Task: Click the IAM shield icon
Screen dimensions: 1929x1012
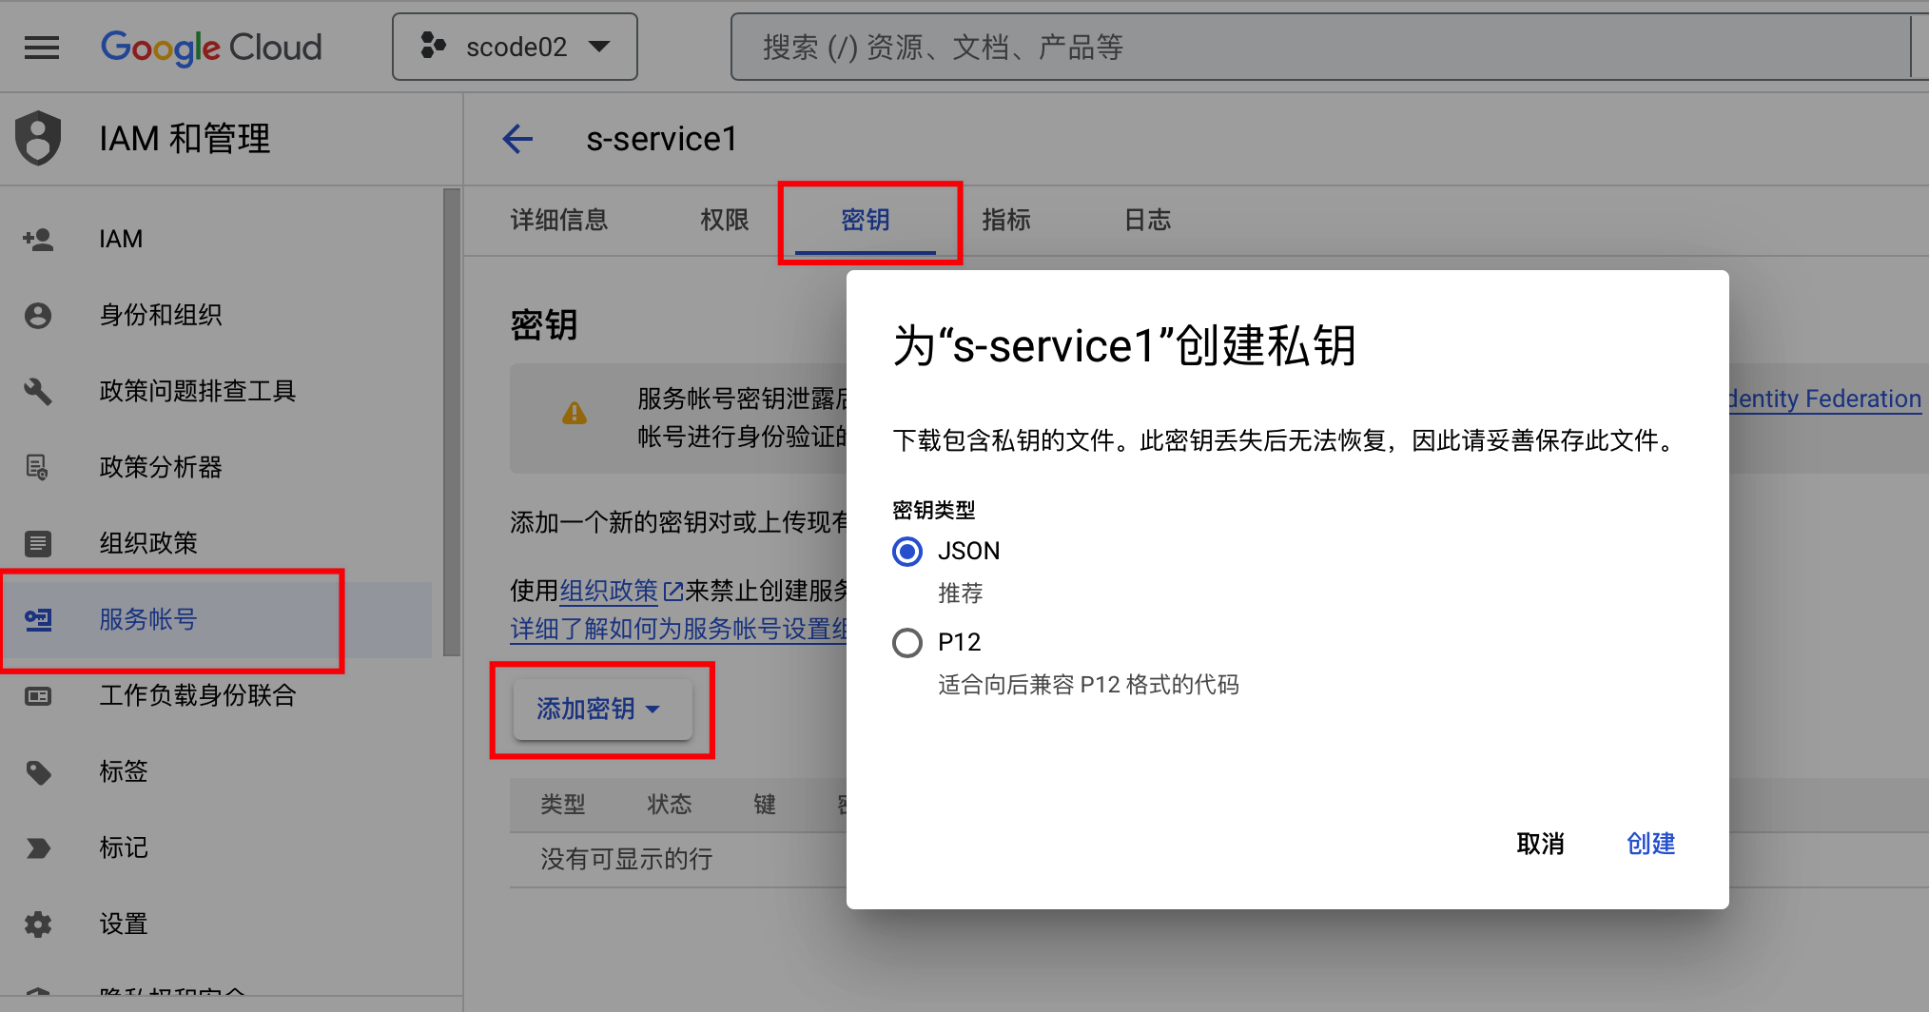Action: [x=38, y=138]
